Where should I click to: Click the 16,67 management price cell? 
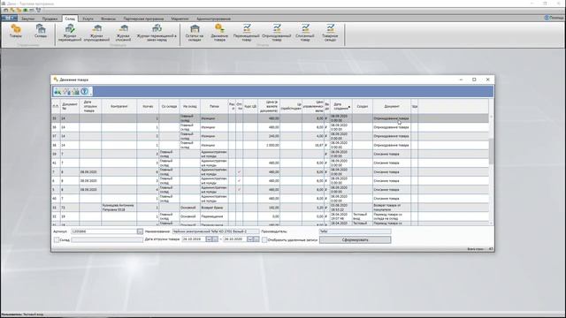tap(313, 145)
